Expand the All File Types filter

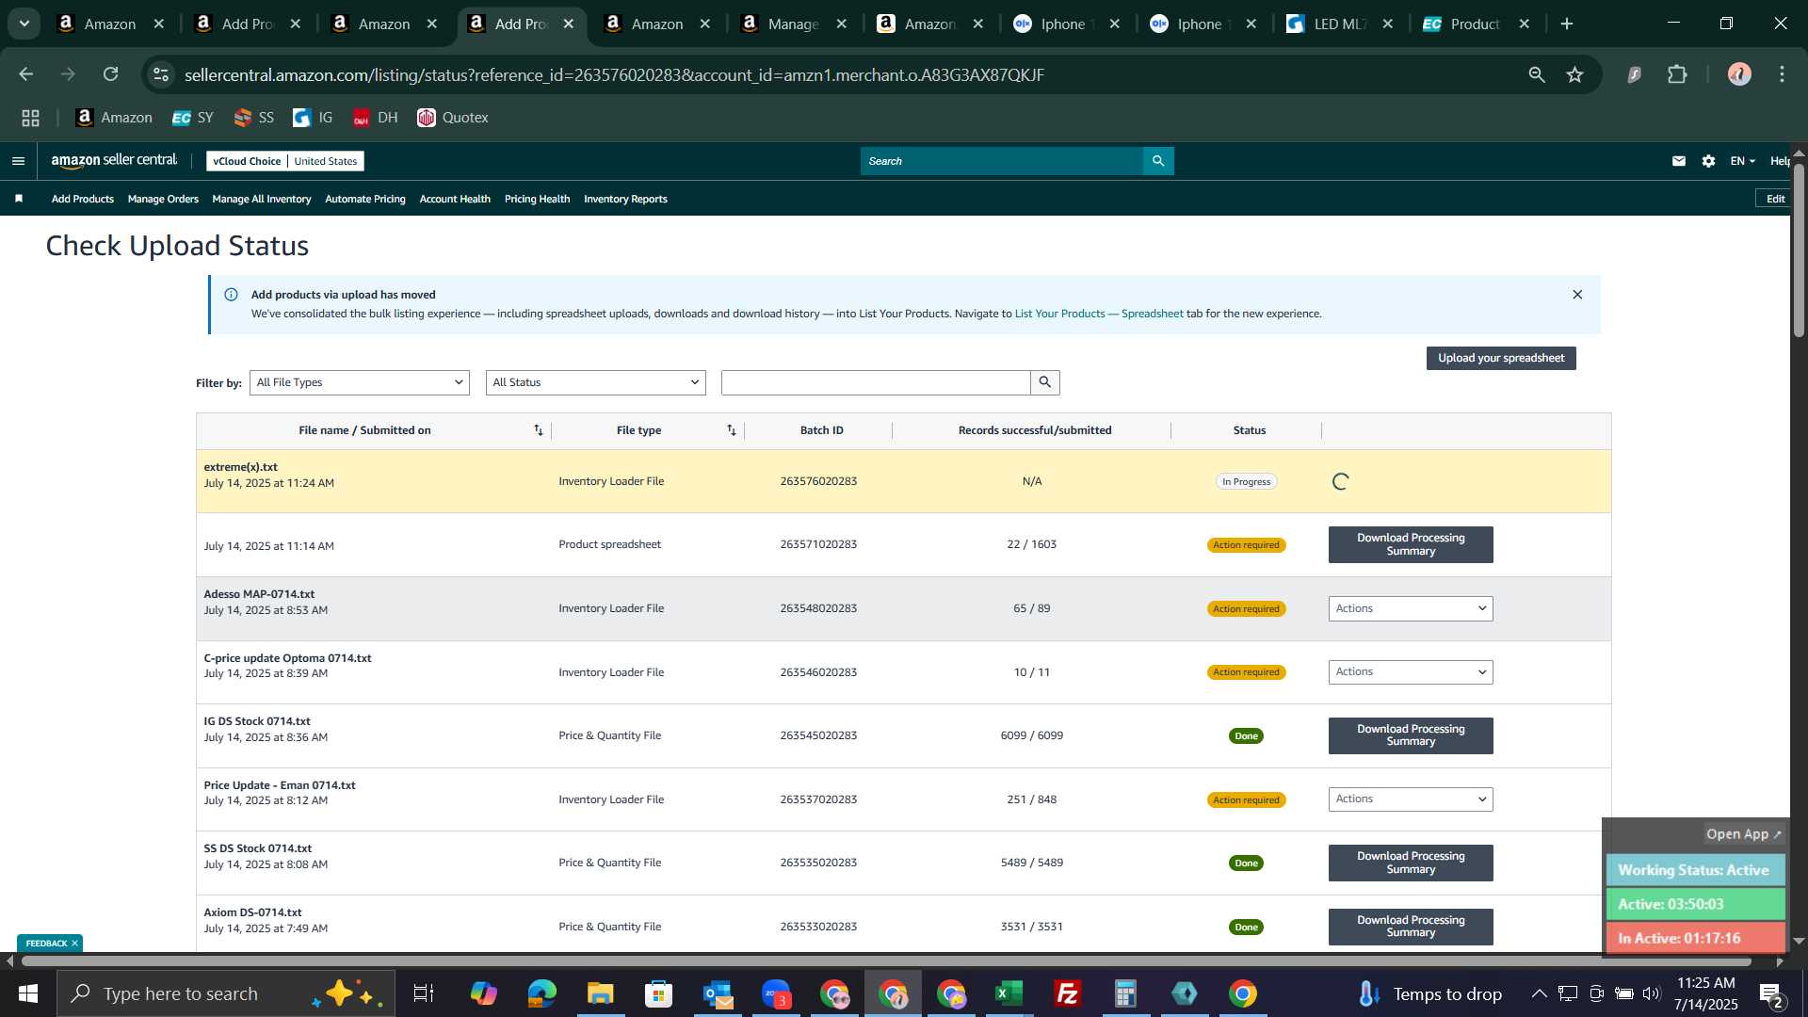(359, 382)
